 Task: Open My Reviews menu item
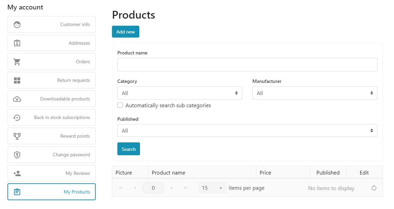coord(51,173)
